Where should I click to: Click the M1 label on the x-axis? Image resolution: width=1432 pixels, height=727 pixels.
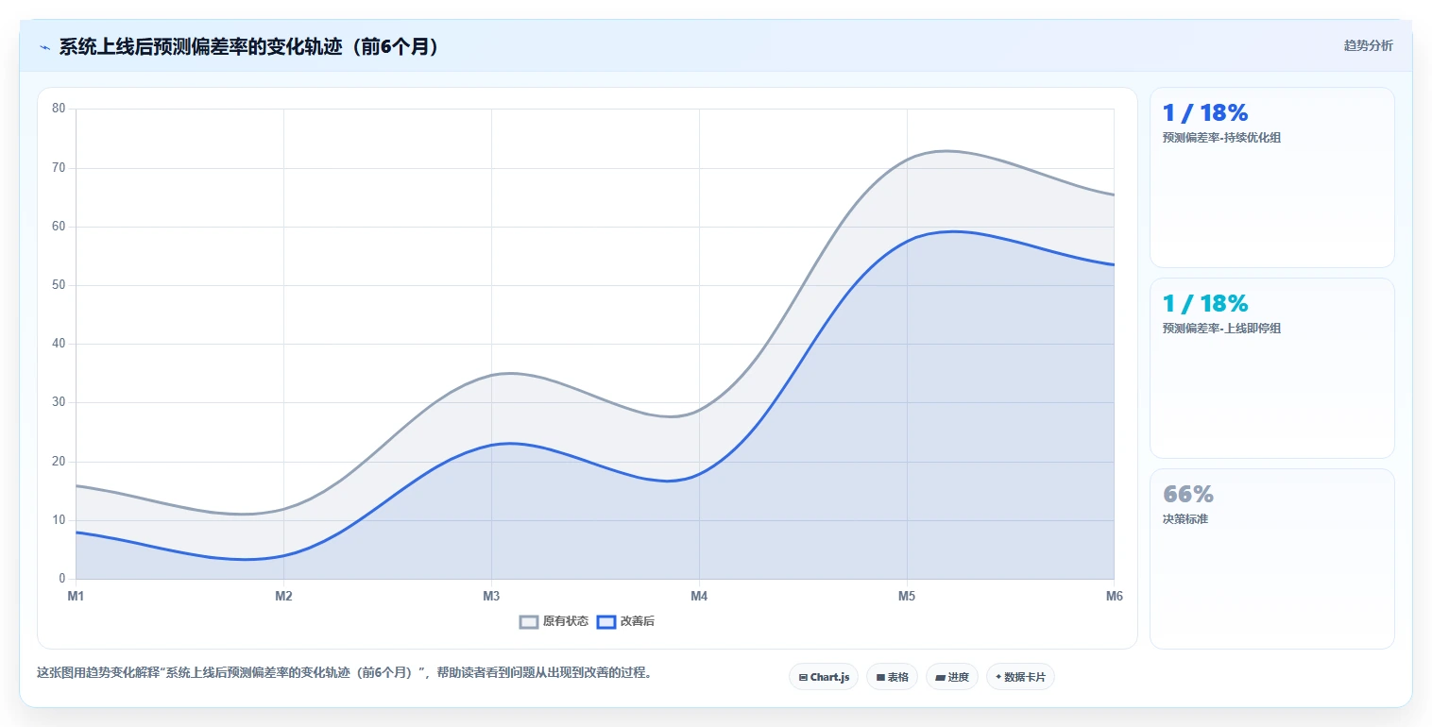(x=76, y=597)
